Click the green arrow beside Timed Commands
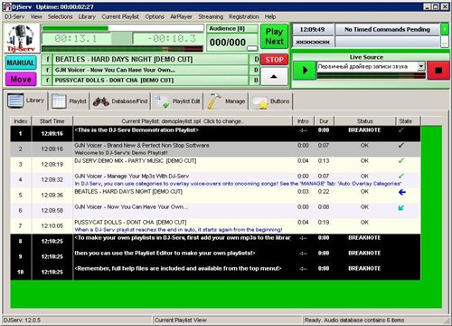 point(445,29)
